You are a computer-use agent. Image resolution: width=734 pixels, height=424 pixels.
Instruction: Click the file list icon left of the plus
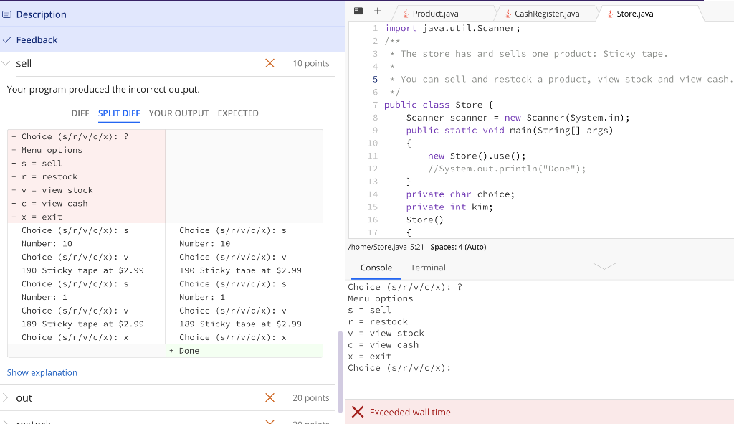pos(356,10)
